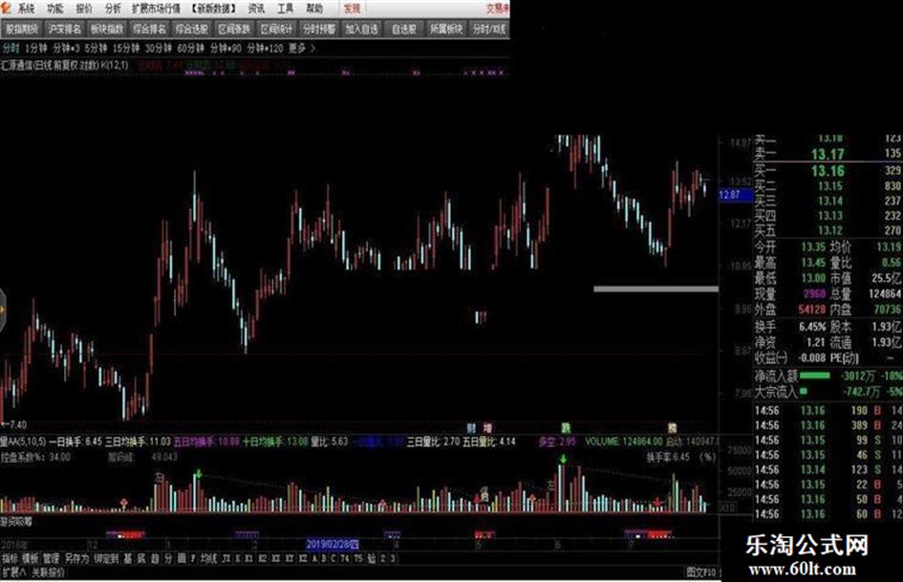Switch to the 30分钟 period tab
The width and height of the screenshot is (903, 582).
tap(159, 49)
